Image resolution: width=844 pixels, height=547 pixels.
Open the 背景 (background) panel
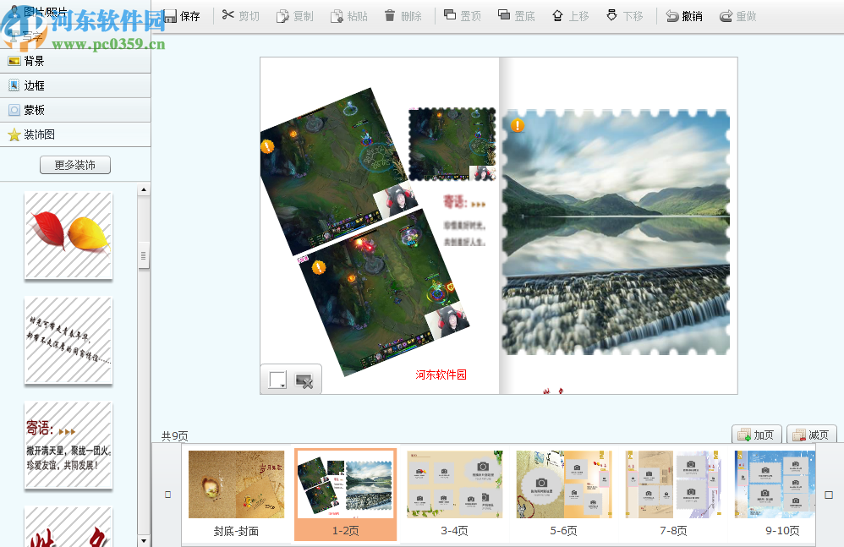[x=75, y=61]
